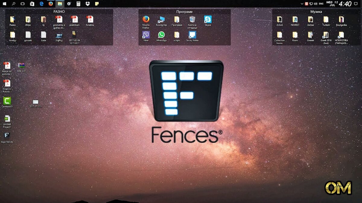Click the РАЗНО fence title bar

click(x=59, y=11)
